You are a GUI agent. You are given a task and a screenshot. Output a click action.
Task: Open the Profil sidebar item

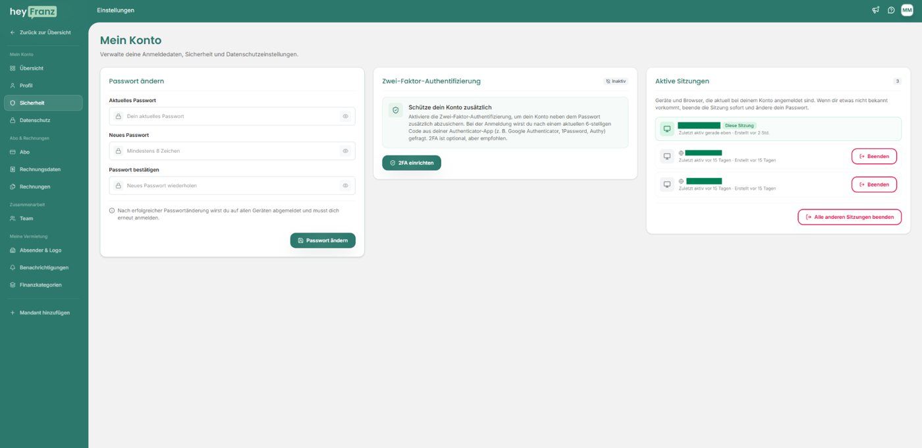point(43,86)
